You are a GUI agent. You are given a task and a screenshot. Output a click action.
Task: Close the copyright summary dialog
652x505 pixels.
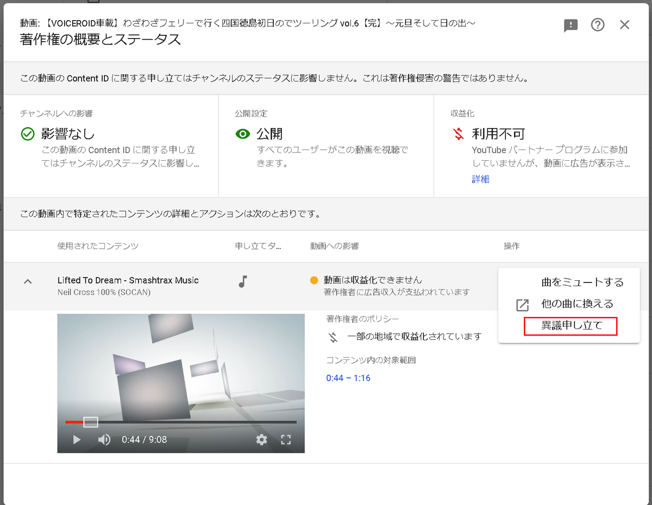tap(625, 24)
